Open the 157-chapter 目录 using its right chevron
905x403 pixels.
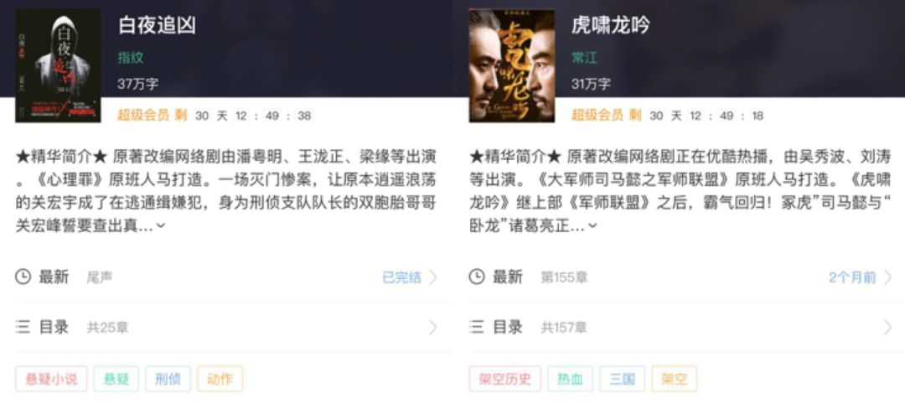[887, 328]
